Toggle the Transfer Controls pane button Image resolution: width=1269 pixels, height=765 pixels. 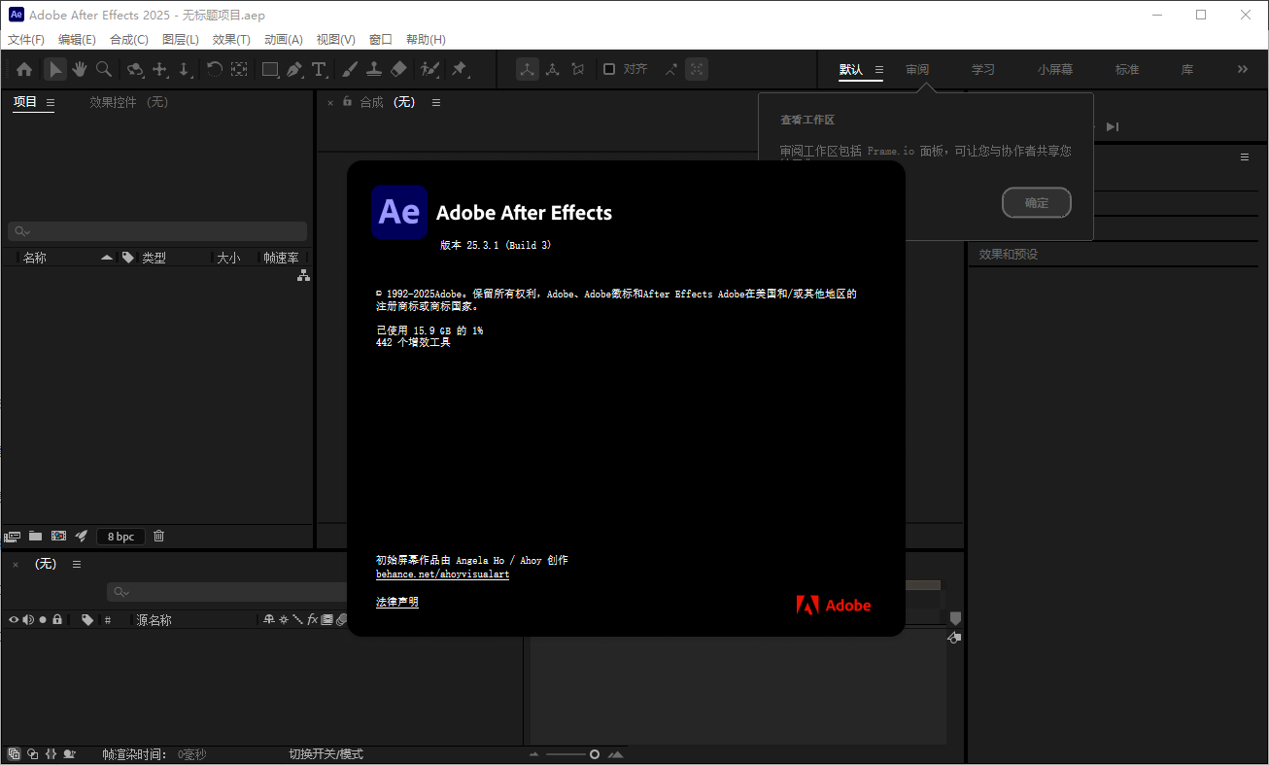coord(32,753)
